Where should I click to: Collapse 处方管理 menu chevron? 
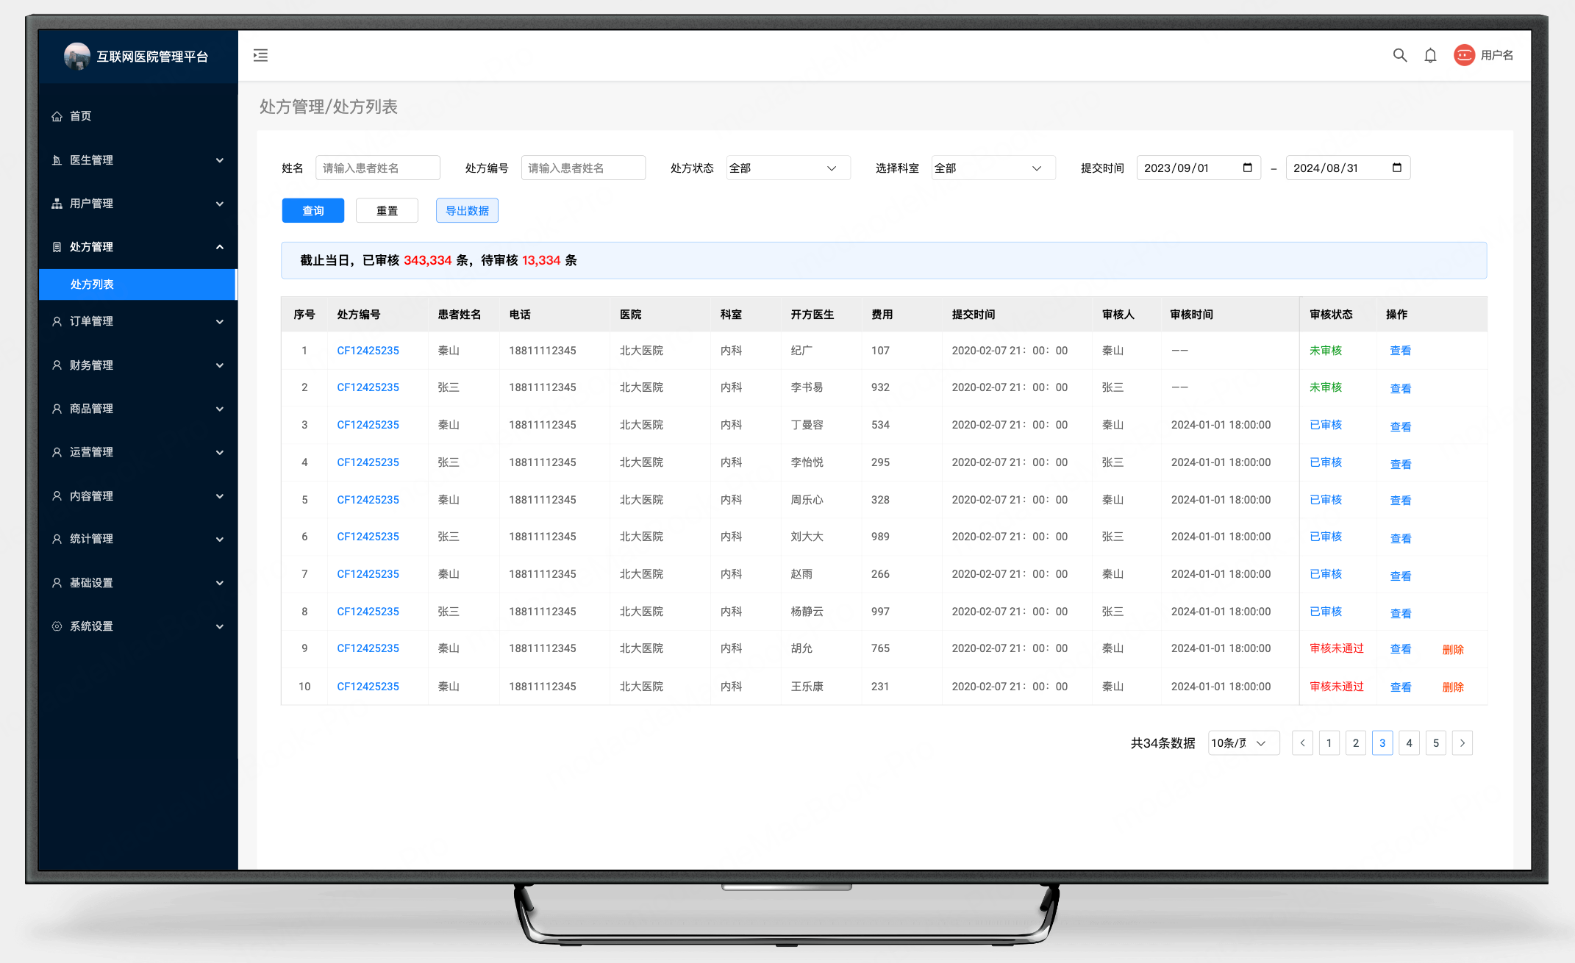[219, 247]
